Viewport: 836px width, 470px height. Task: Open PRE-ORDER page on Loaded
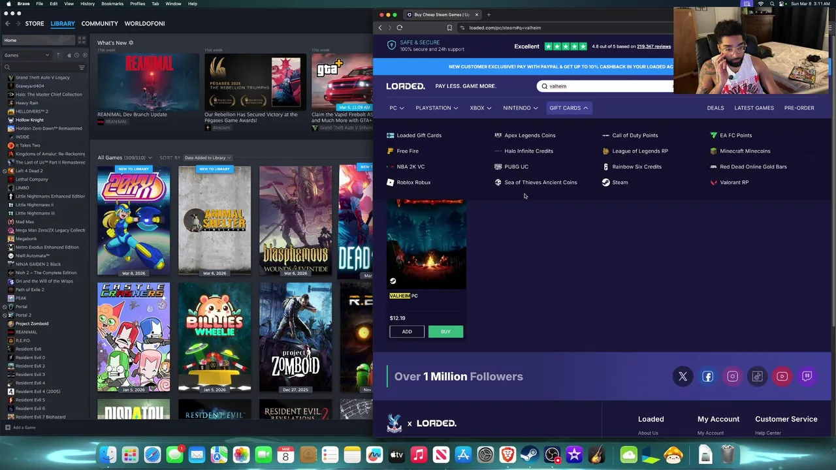pyautogui.click(x=799, y=108)
